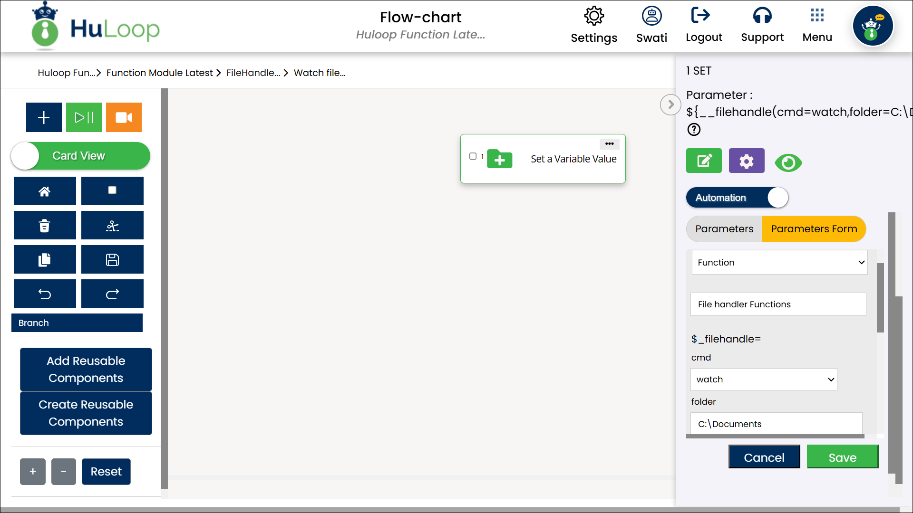This screenshot has width=913, height=513.
Task: Click the folder path input field
Action: coord(776,424)
